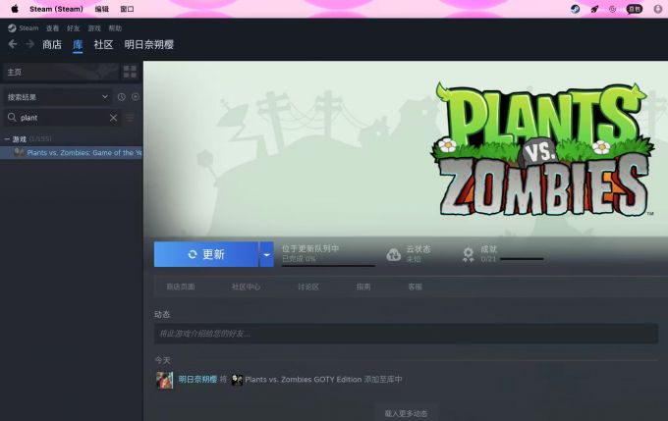Click the 位于更新队列中 status text
This screenshot has width=668, height=421.
pos(310,248)
